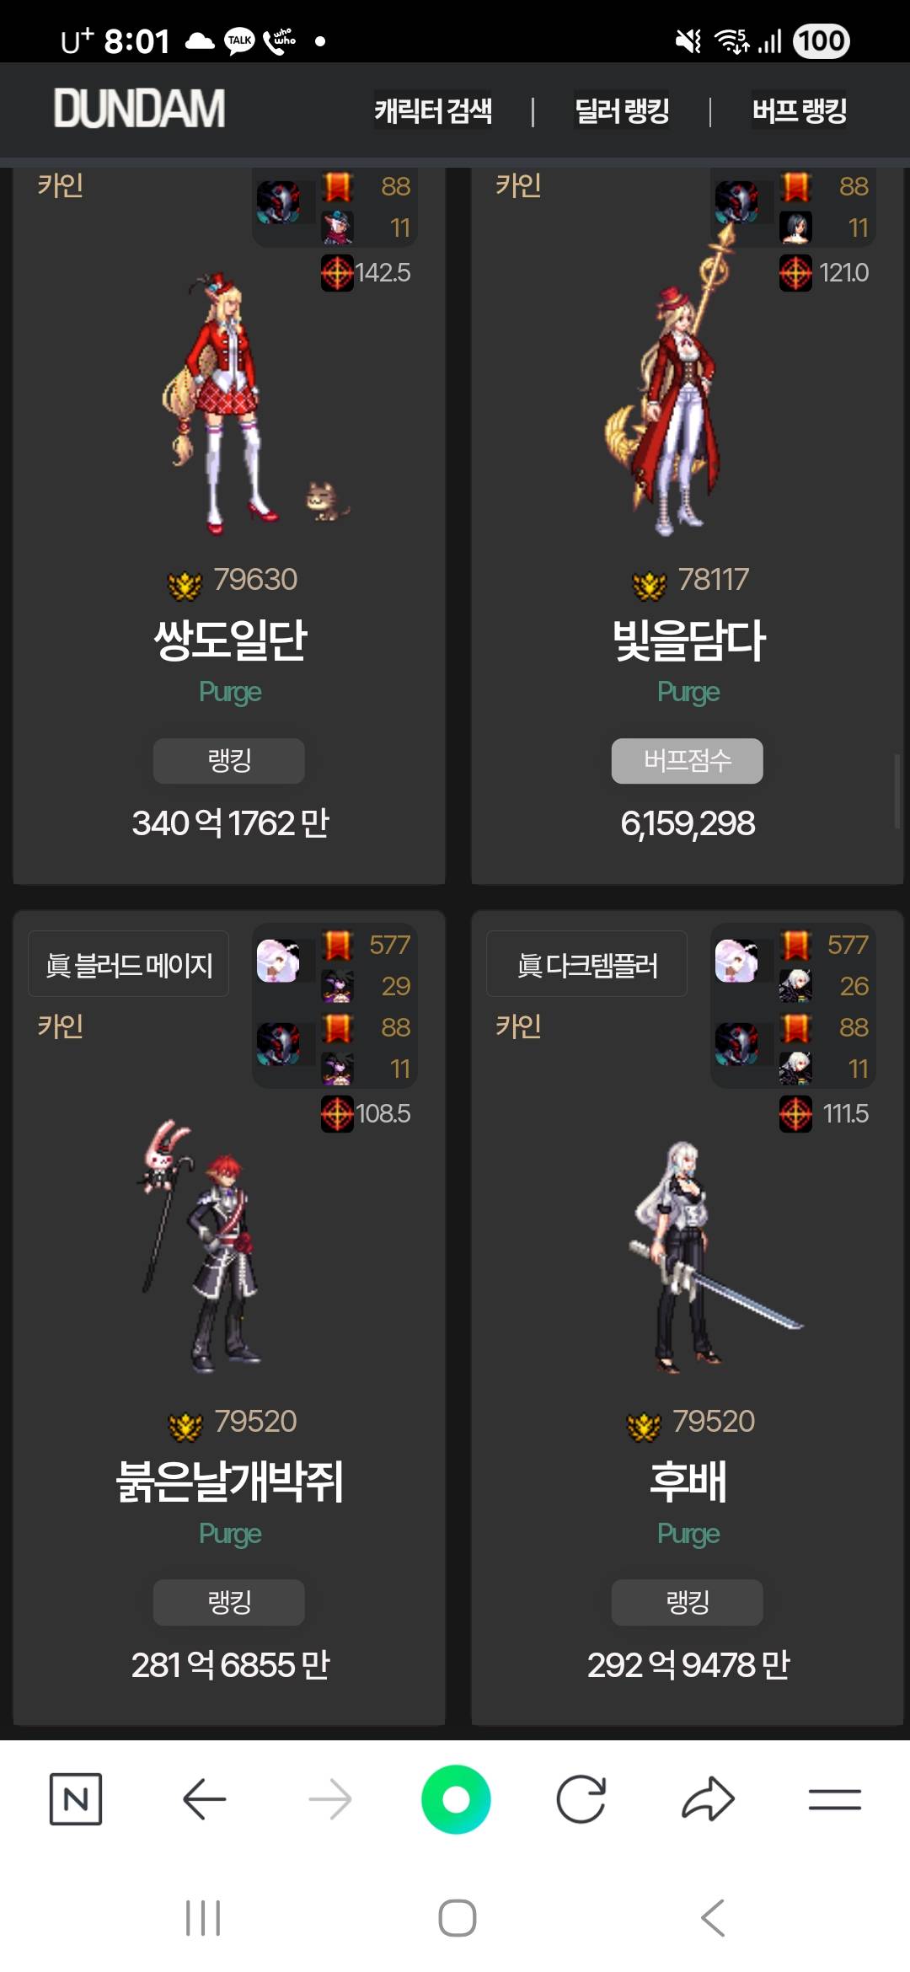Open the Naver home N icon
This screenshot has height=1972, width=910.
click(x=76, y=1798)
